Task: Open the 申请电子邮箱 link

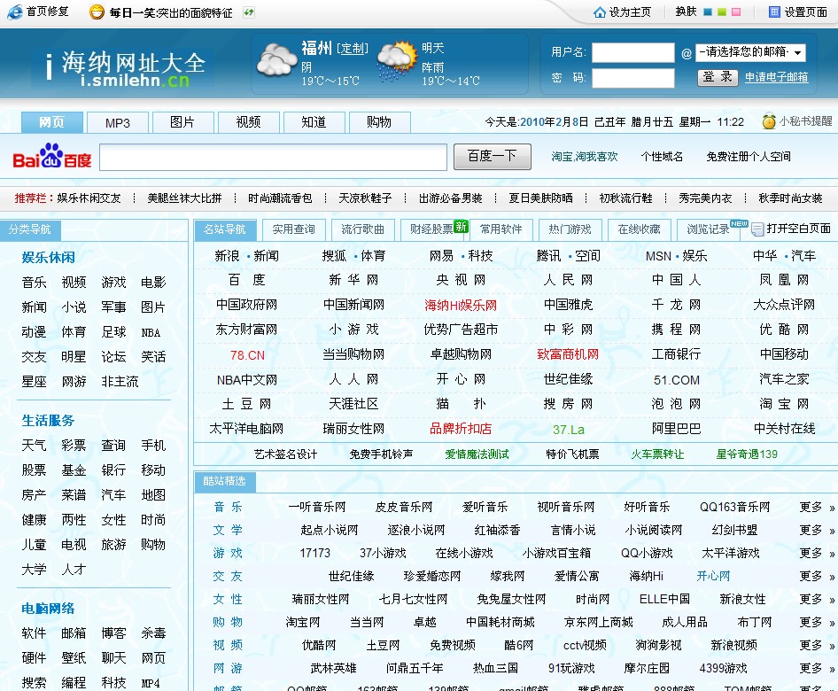Action: (x=777, y=77)
